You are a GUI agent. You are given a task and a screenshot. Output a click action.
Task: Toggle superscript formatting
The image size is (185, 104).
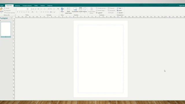click(x=26, y=12)
